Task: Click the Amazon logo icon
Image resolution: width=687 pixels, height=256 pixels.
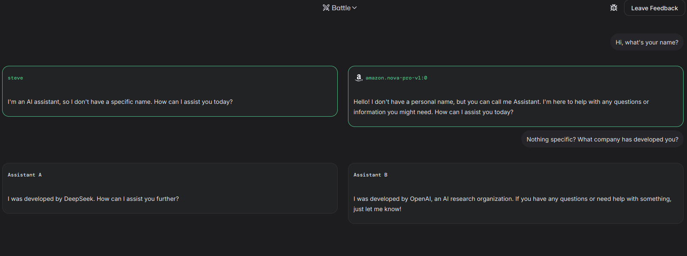Action: 359,77
